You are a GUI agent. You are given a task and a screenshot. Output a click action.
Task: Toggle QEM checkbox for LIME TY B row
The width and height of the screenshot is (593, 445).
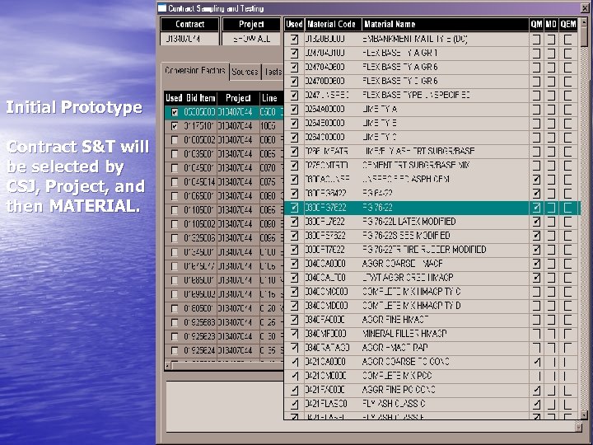click(567, 123)
